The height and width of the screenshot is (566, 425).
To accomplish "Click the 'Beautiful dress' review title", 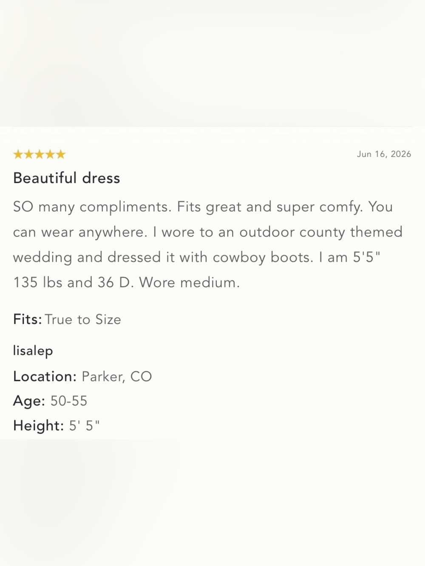I will (x=67, y=178).
